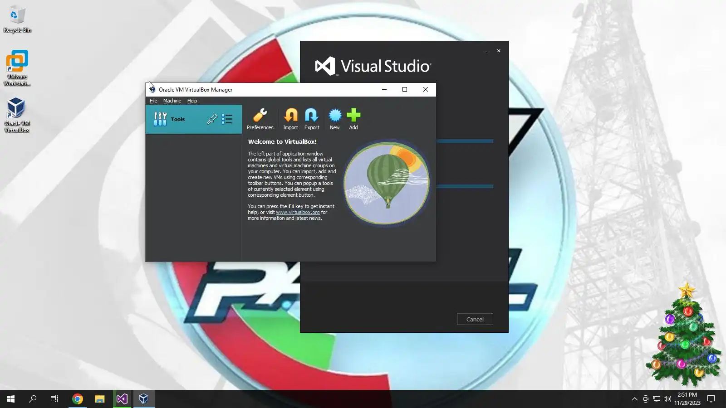
Task: Open taskbar Search
Action: pyautogui.click(x=33, y=399)
